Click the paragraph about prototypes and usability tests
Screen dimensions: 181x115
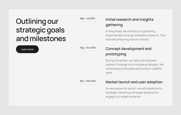click(134, 67)
